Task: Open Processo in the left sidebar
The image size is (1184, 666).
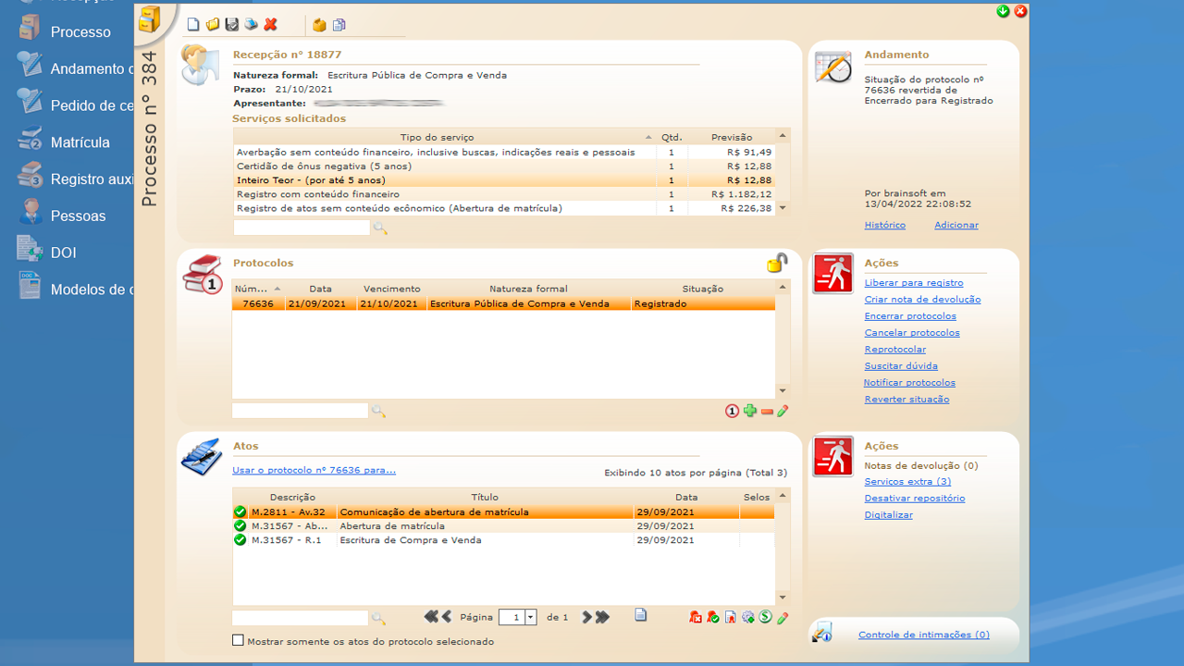Action: pos(80,32)
